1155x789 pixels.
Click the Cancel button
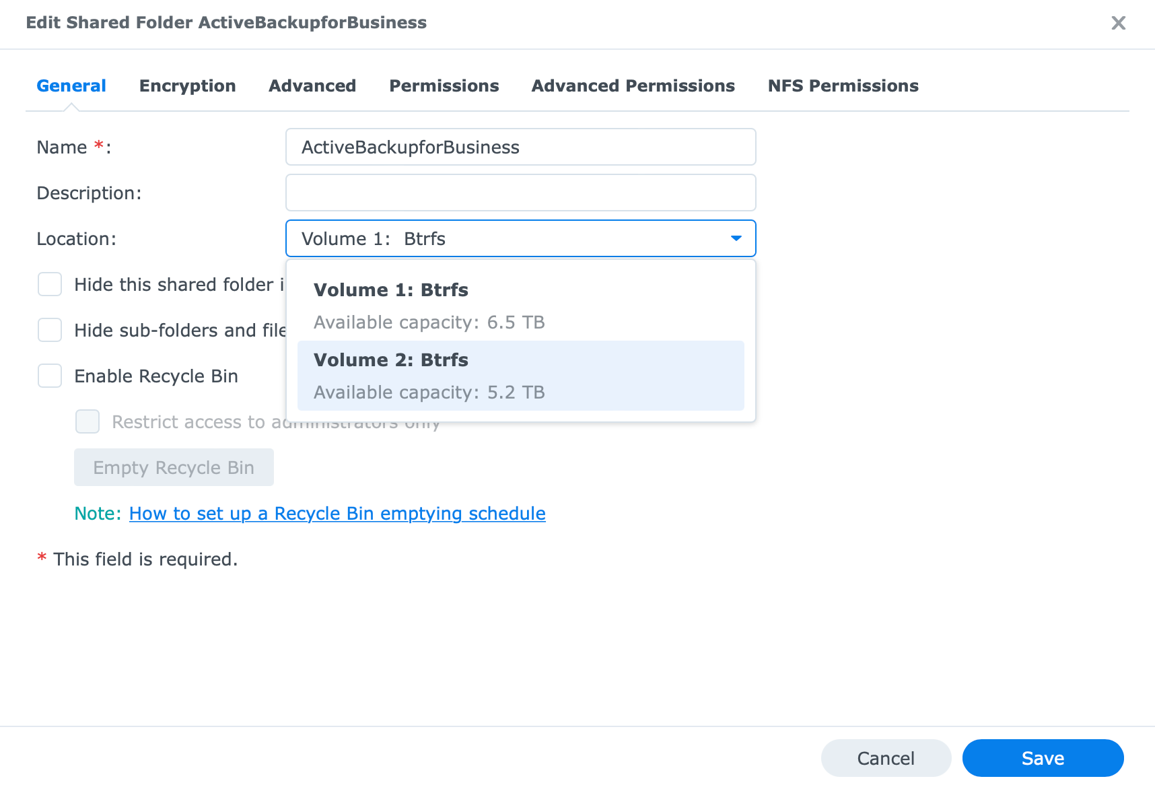pos(886,758)
